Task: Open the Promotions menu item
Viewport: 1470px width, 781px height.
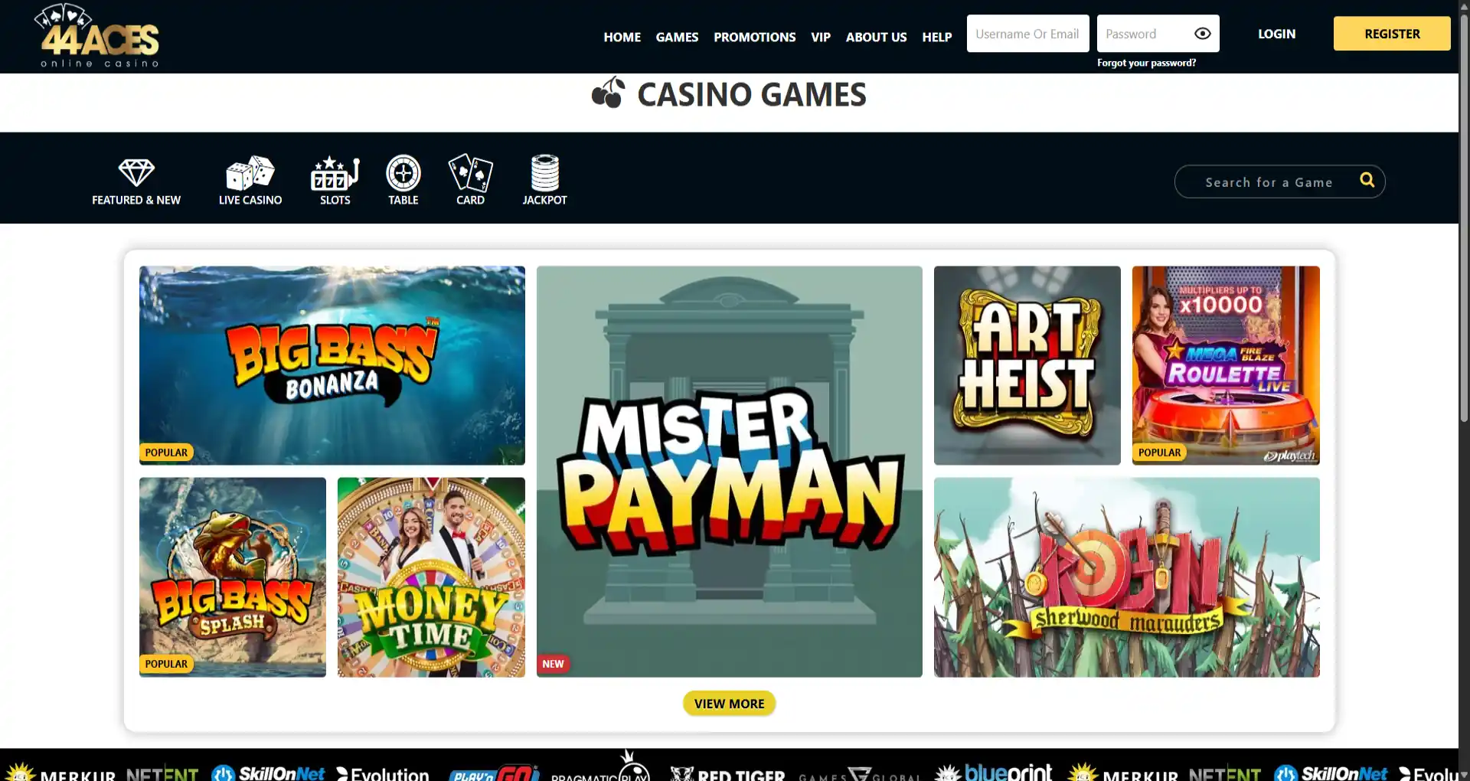Action: (x=754, y=37)
